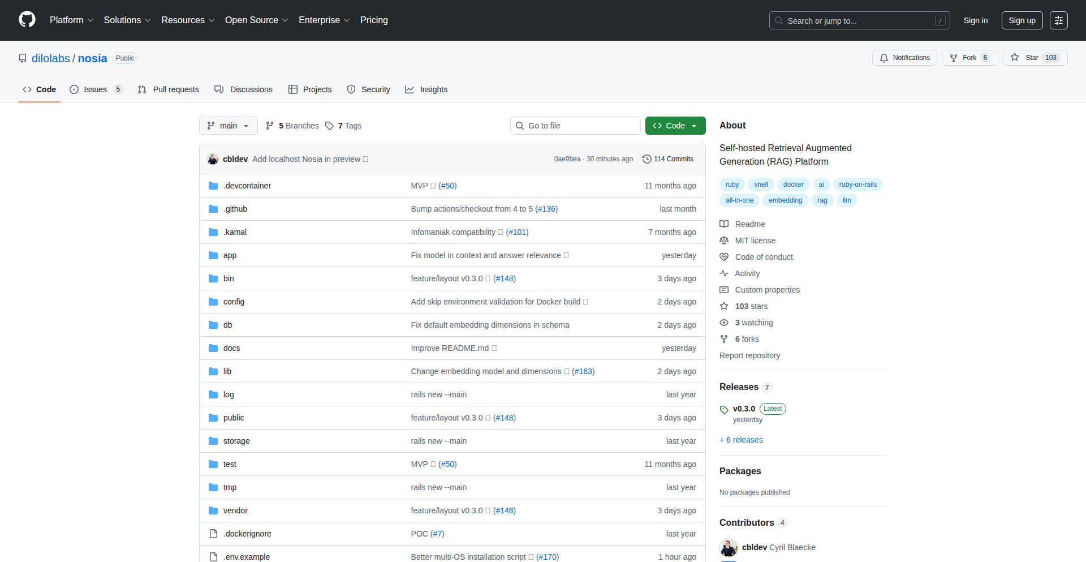Image resolution: width=1086 pixels, height=562 pixels.
Task: Click the GitHub logo icon
Action: (x=27, y=20)
